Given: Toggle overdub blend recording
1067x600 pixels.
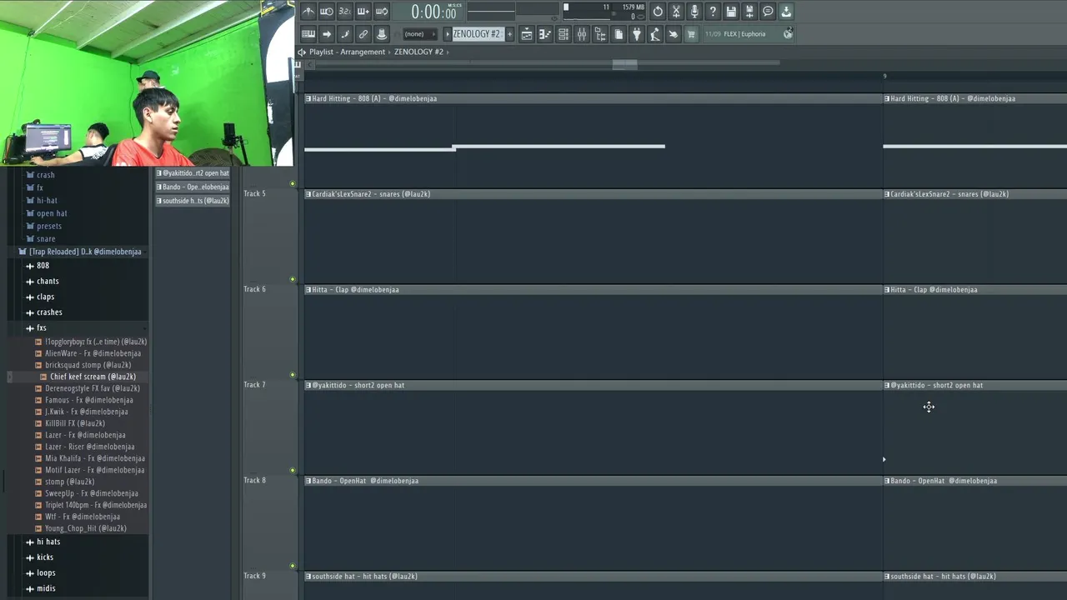Looking at the screenshot, I should point(363,12).
